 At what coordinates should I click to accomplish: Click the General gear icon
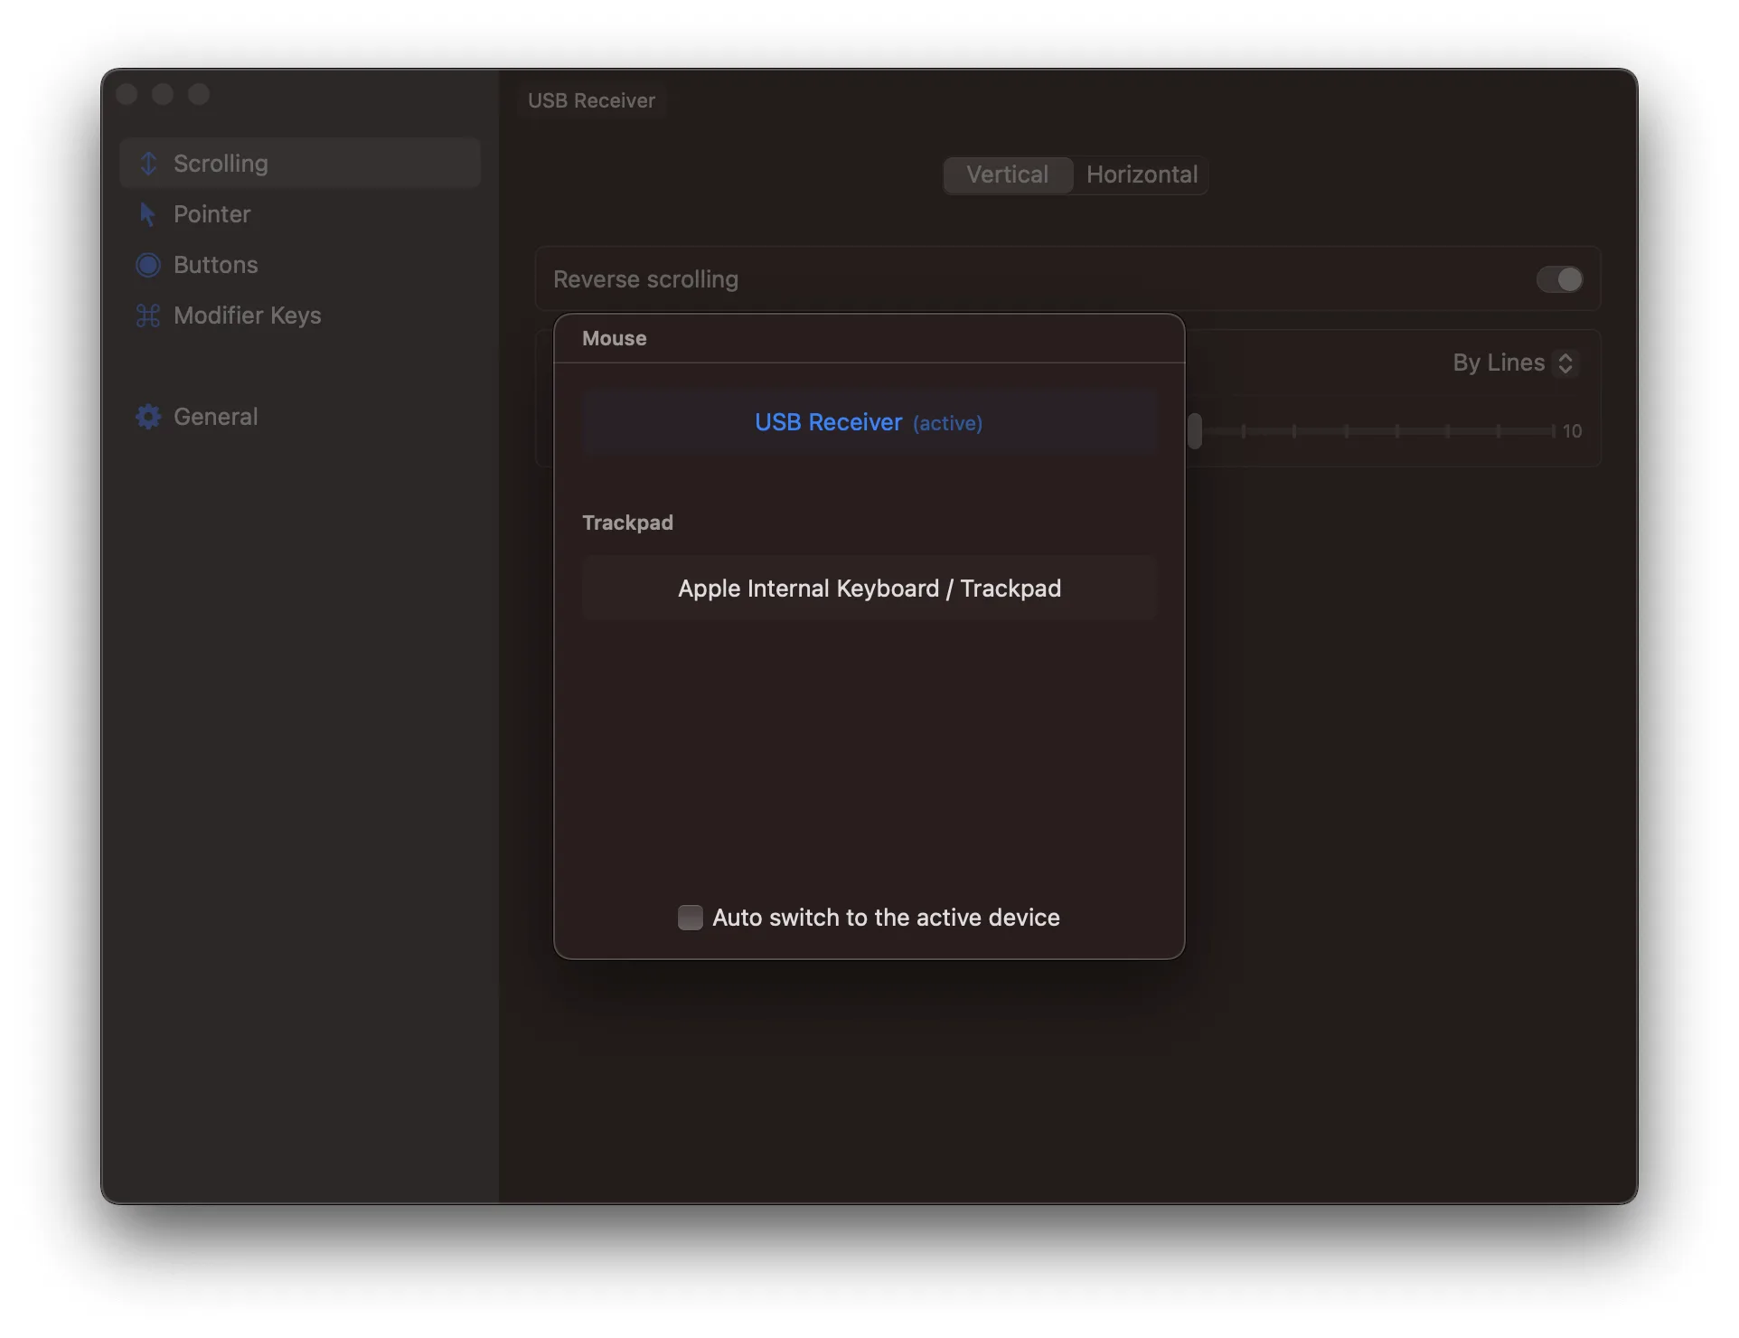148,417
